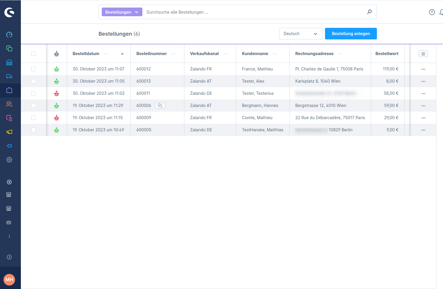Click the comment icon beside order 600006

(x=160, y=106)
